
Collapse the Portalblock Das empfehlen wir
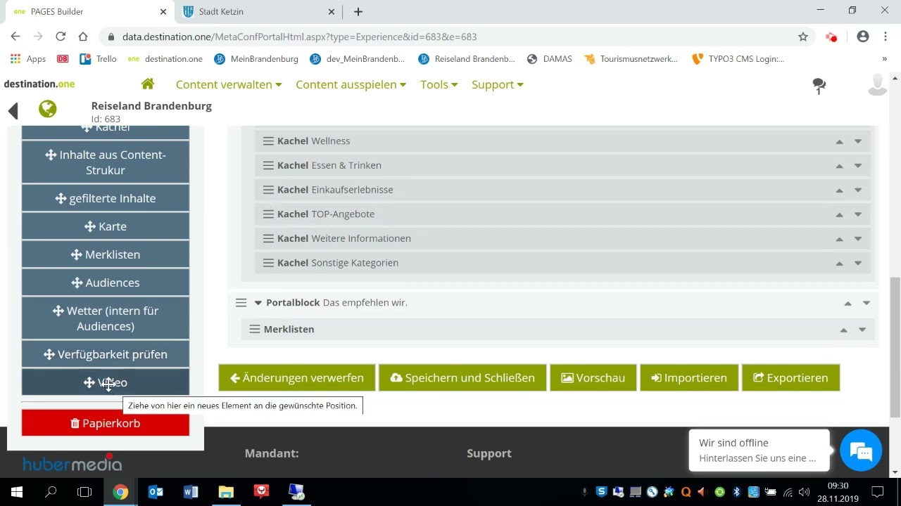[258, 303]
